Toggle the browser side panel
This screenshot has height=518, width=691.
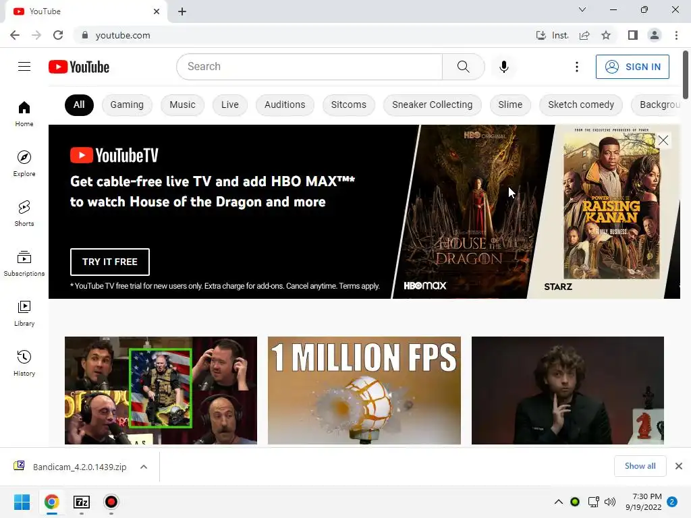632,35
